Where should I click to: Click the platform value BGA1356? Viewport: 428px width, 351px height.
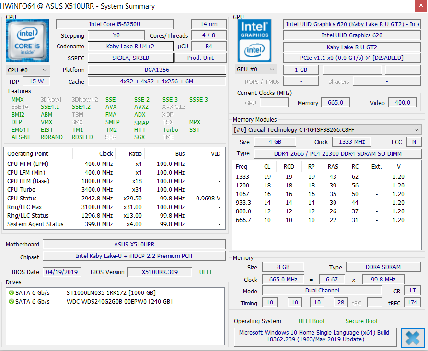(x=157, y=70)
